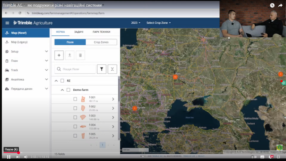This screenshot has width=286, height=161.
Task: Collapse the Demo-farm tree node
Action: [62, 90]
